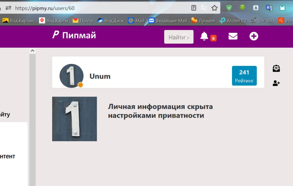Click 'Личная информация скрыта' text
The image size is (293, 186).
tap(160, 107)
